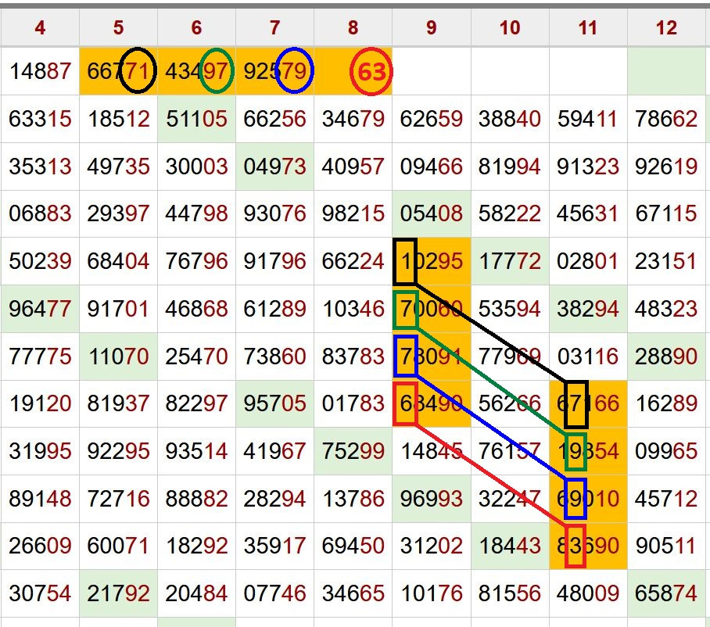Screen dimensions: 710x627
Task: Select the cell with value 77775
Action: tap(40, 356)
